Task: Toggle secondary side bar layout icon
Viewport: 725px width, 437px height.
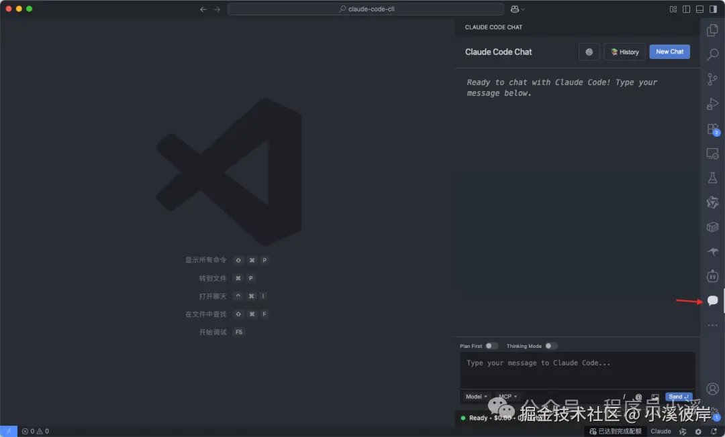Action: pos(713,9)
